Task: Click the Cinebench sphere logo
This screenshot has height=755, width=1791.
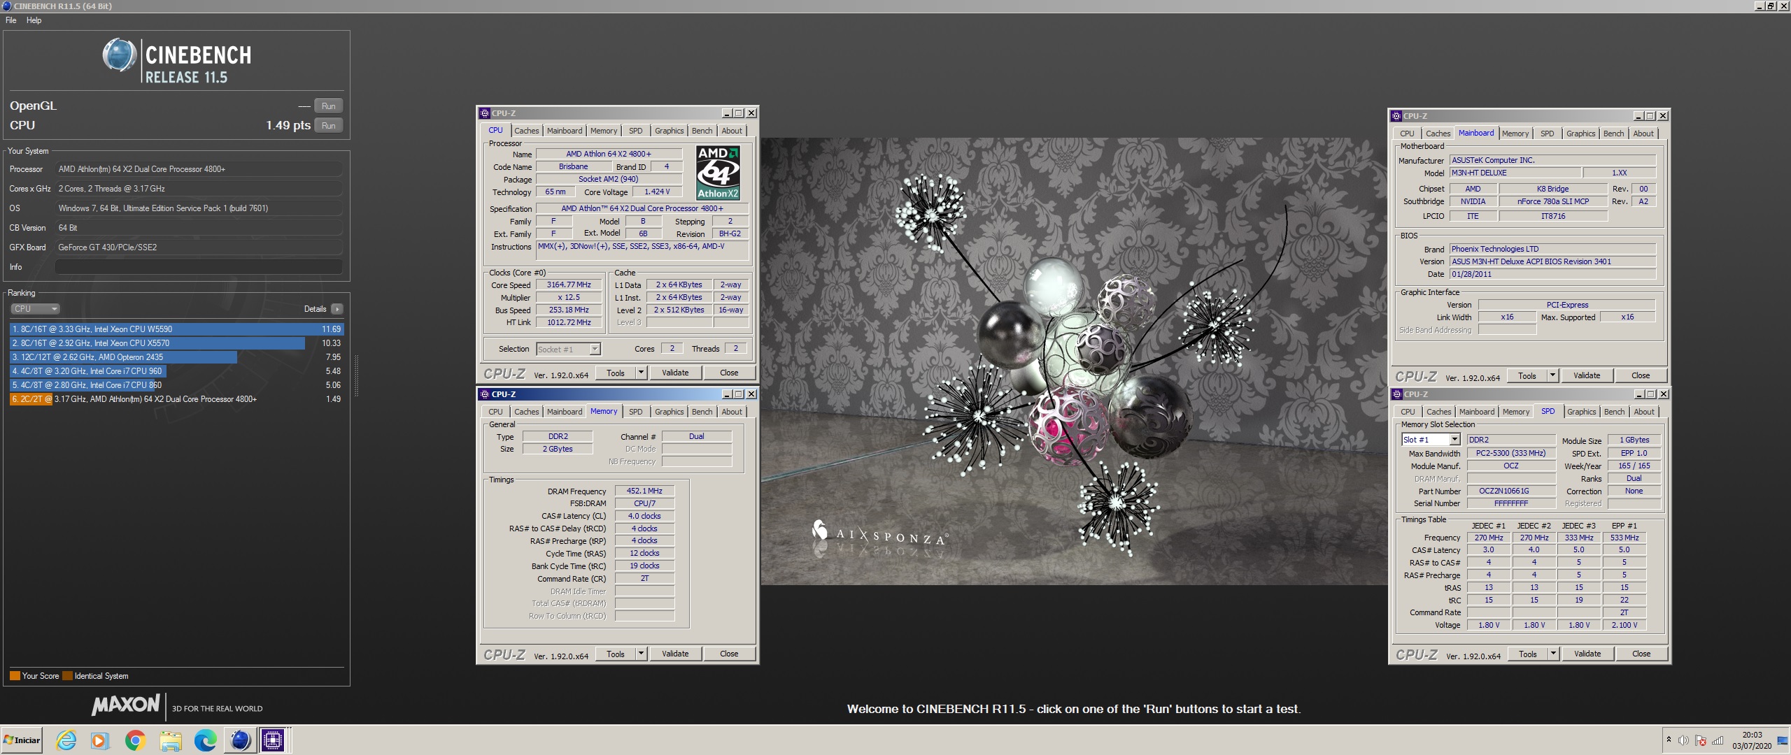Action: [119, 55]
